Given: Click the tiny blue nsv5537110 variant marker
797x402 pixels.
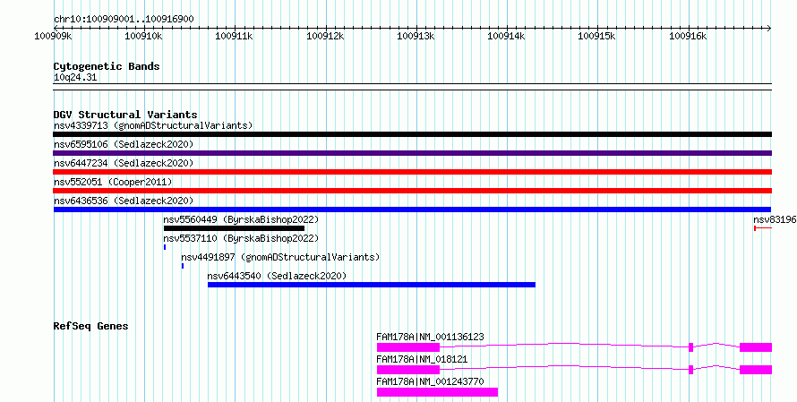Looking at the screenshot, I should [x=165, y=247].
